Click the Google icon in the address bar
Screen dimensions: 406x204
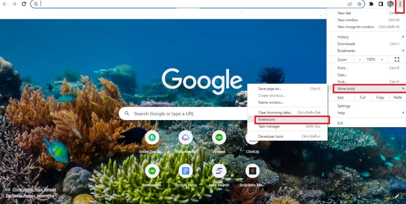[36, 4]
